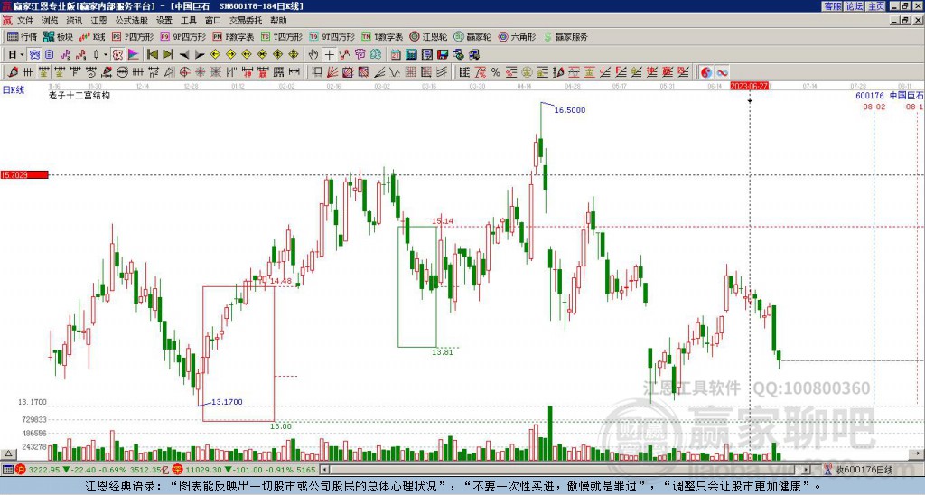Open the 交易委托 menu
This screenshot has height=495, width=925.
[x=246, y=21]
